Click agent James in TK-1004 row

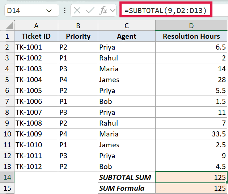[127, 80]
